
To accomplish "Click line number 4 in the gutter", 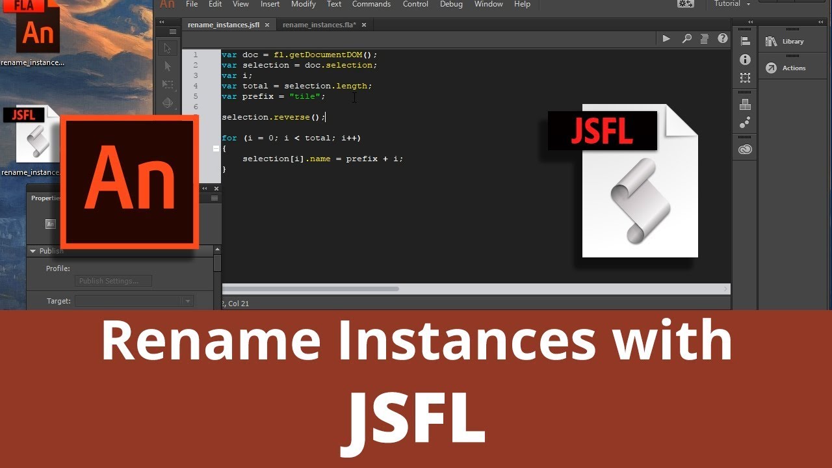I will tap(196, 86).
